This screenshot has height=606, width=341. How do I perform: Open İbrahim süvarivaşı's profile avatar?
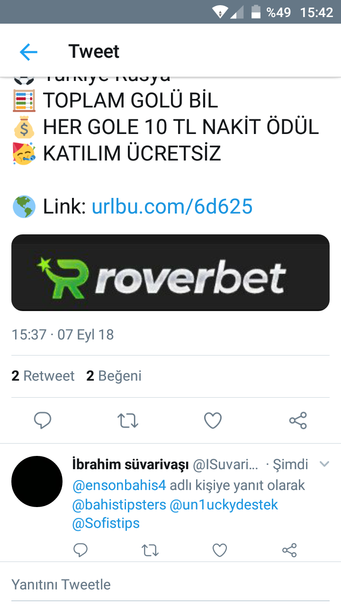tap(37, 481)
